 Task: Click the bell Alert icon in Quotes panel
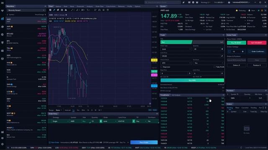249,10
